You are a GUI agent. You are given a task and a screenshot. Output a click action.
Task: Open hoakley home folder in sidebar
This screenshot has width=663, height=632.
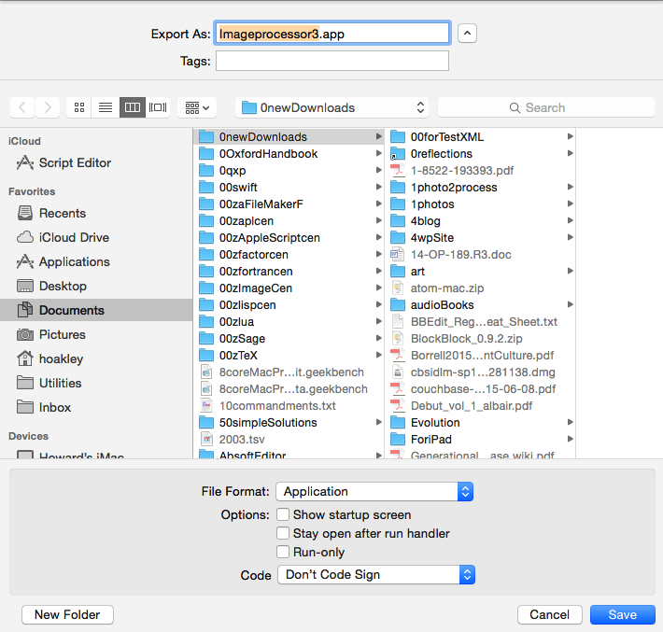pos(63,358)
